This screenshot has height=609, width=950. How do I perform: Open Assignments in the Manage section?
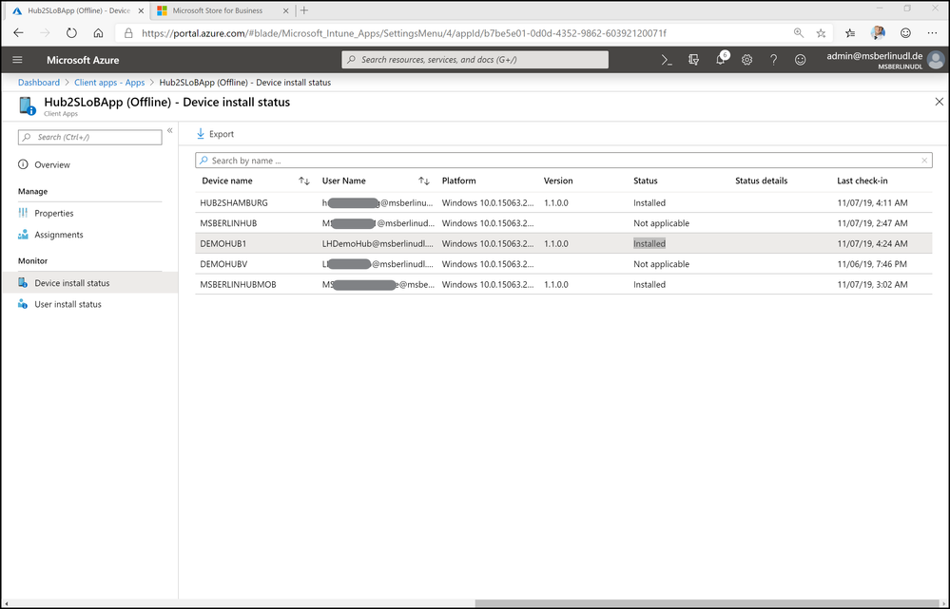pos(59,235)
